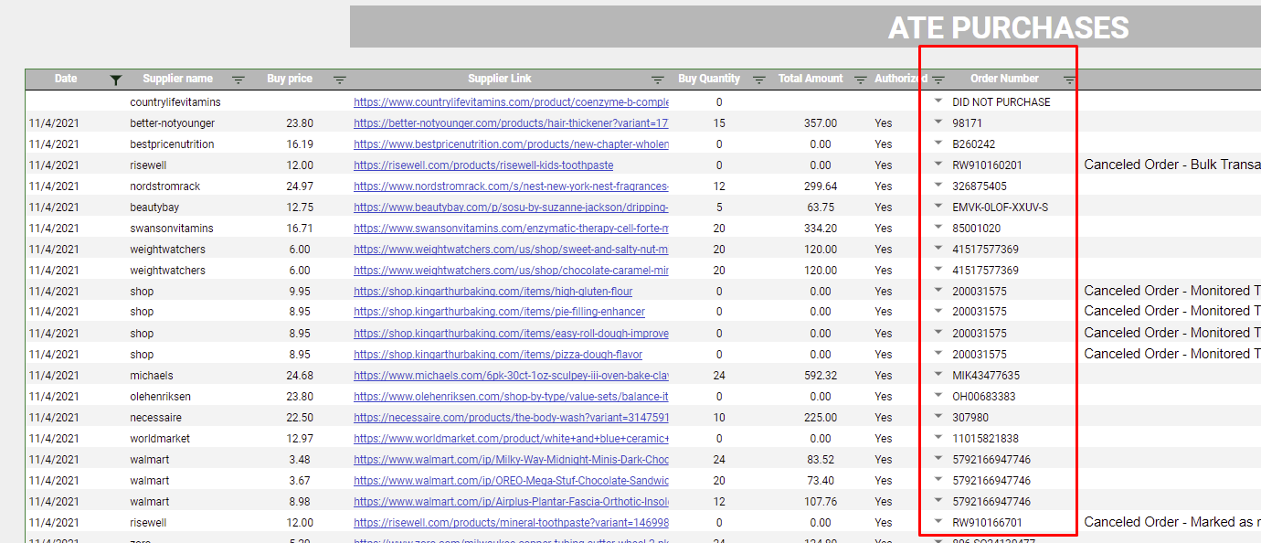The image size is (1261, 543).
Task: Expand dropdown beside order 85001020
Action: pyautogui.click(x=938, y=227)
